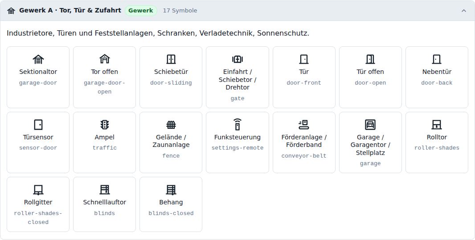
Task: Click the Funksteuerung name label
Action: (237, 137)
